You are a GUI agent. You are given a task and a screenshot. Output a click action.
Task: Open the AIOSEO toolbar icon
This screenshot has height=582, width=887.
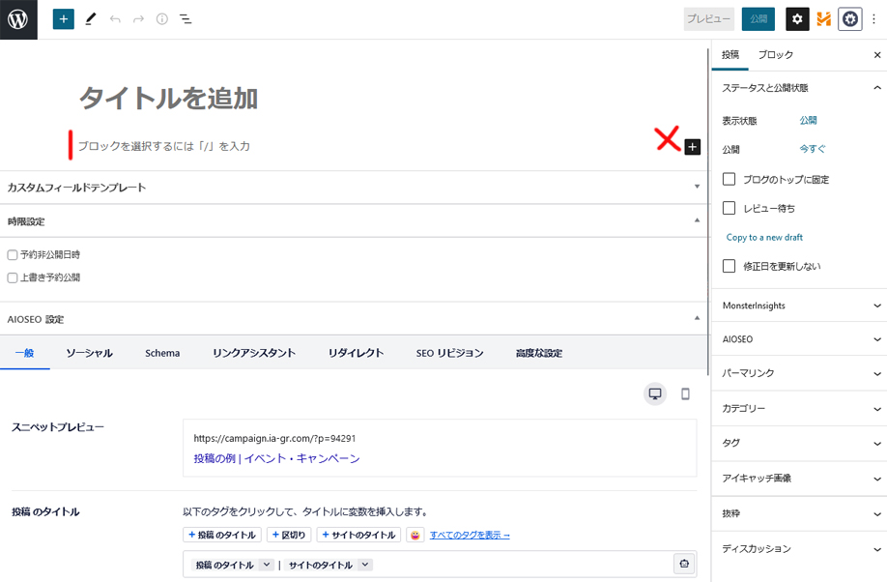(x=849, y=18)
